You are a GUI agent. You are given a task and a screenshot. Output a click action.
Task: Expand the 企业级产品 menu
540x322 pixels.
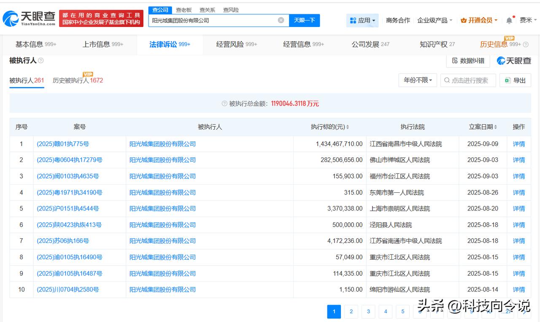[435, 20]
